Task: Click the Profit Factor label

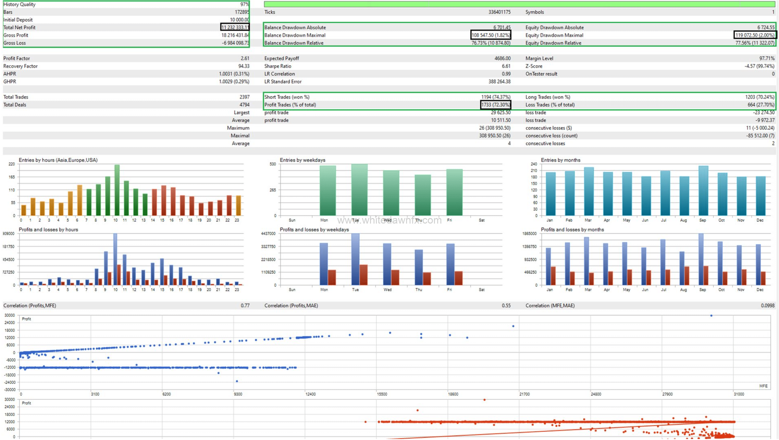Action: coord(17,58)
